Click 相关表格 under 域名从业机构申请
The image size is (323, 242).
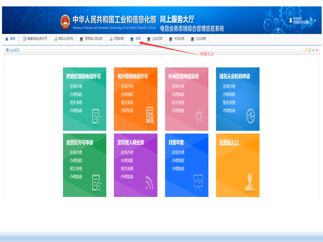point(229,103)
